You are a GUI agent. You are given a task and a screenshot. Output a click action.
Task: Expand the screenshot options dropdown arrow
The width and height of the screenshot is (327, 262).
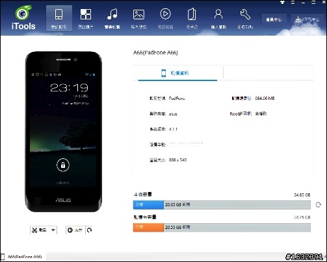tap(53, 230)
